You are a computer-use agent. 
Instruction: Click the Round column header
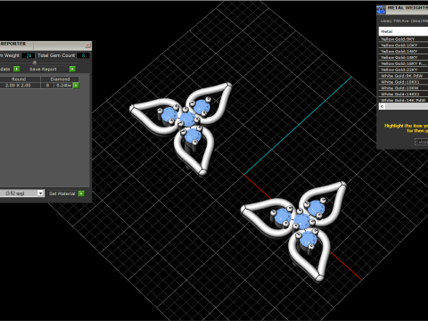tap(19, 79)
